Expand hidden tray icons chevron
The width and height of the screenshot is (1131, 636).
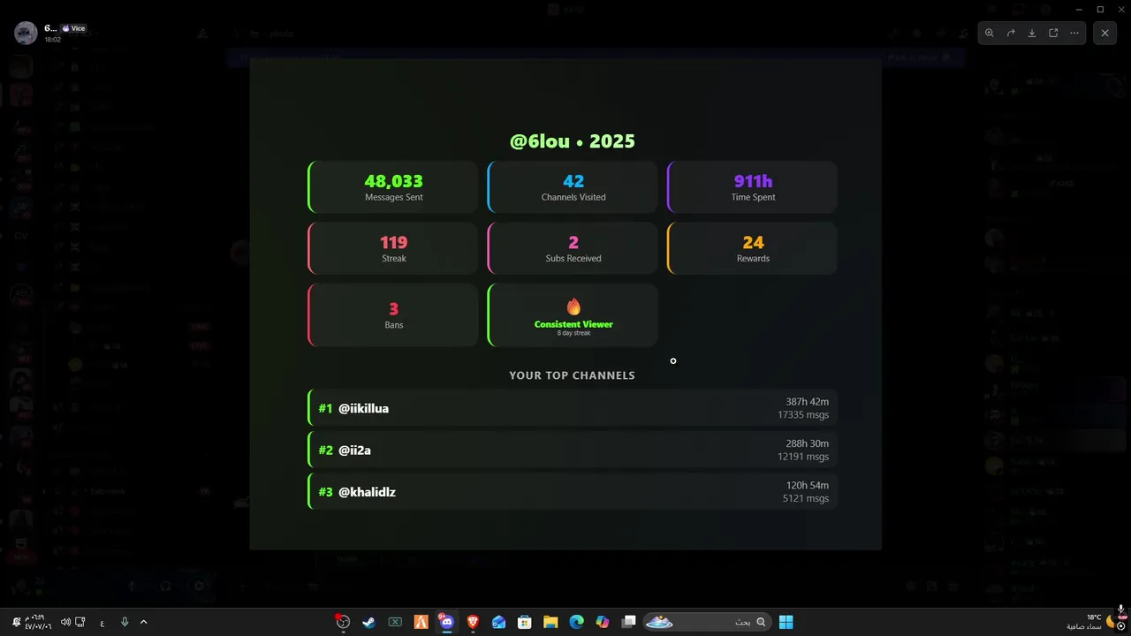[x=143, y=622]
